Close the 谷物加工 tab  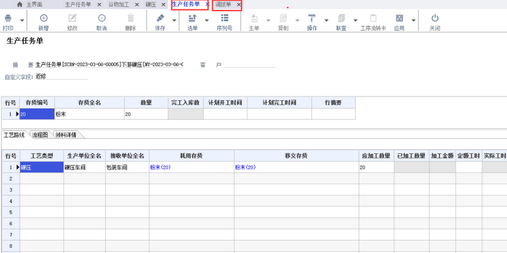pos(137,4)
